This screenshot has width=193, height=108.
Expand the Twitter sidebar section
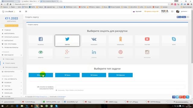tap(11, 86)
